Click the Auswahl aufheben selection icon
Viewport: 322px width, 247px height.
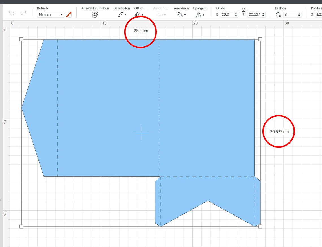(95, 14)
